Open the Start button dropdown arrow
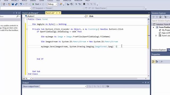170x95 pixels. click(x=40, y=4)
